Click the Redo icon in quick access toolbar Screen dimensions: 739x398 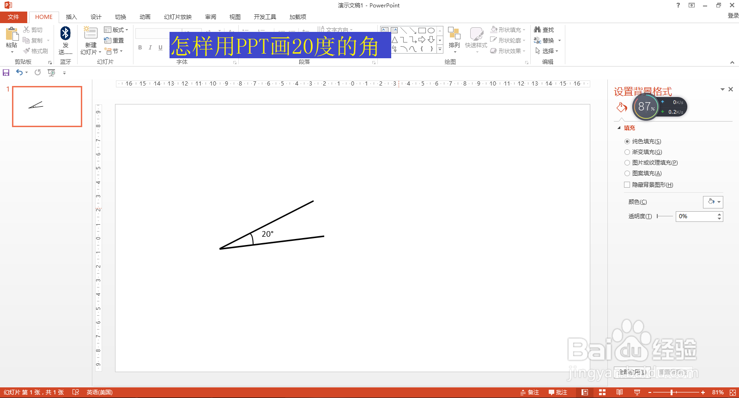pyautogui.click(x=38, y=72)
